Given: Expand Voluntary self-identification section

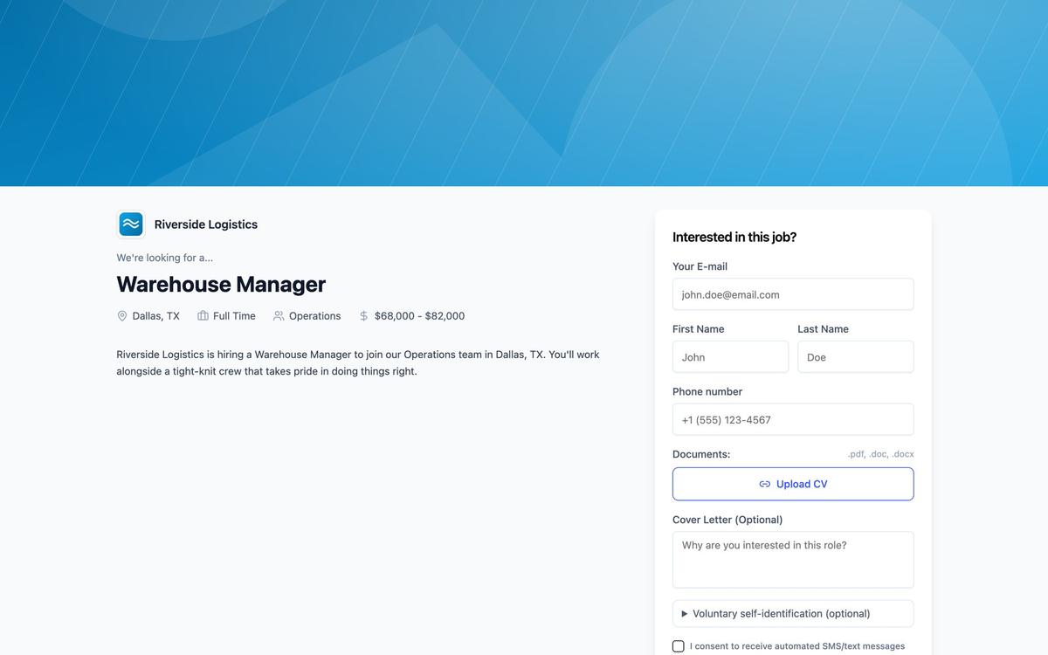Looking at the screenshot, I should (x=793, y=613).
